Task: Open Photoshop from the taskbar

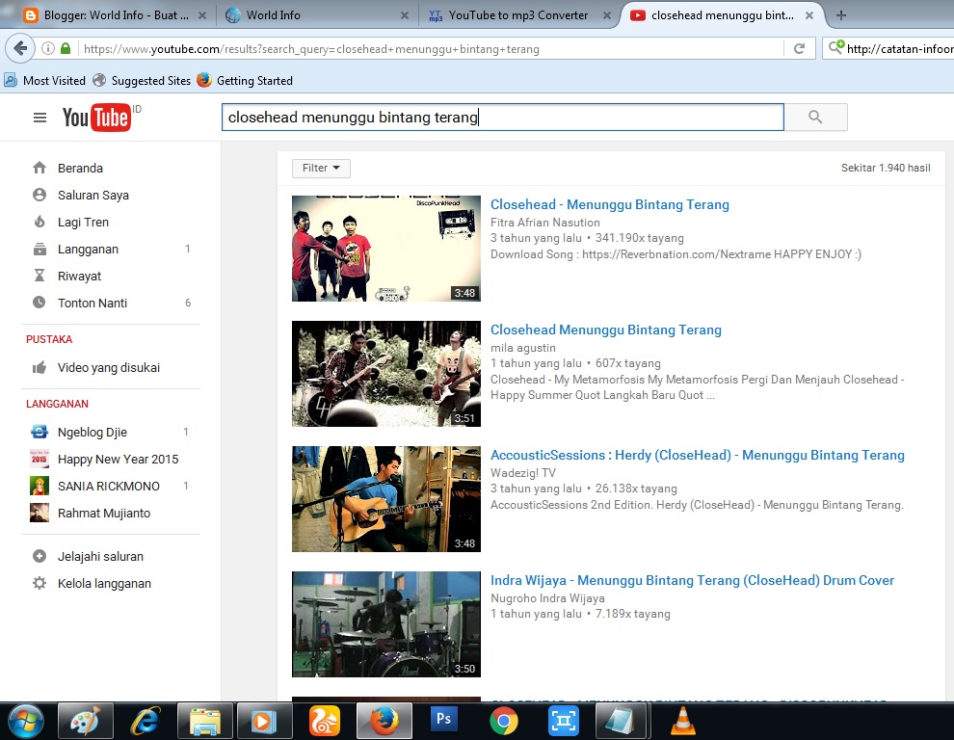Action: click(443, 720)
